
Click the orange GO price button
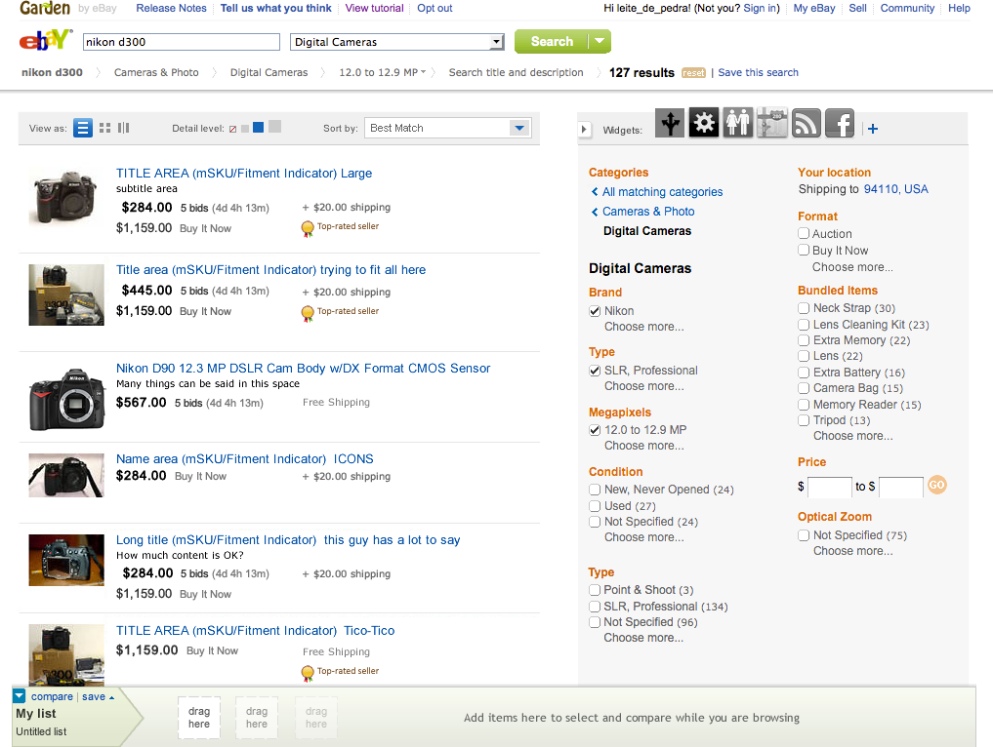[x=936, y=485]
